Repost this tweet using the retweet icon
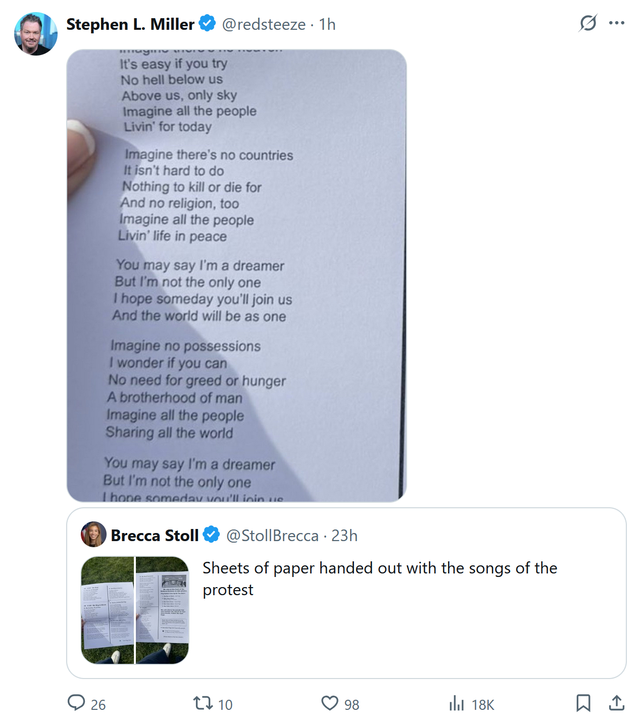This screenshot has width=642, height=724. pyautogui.click(x=203, y=703)
